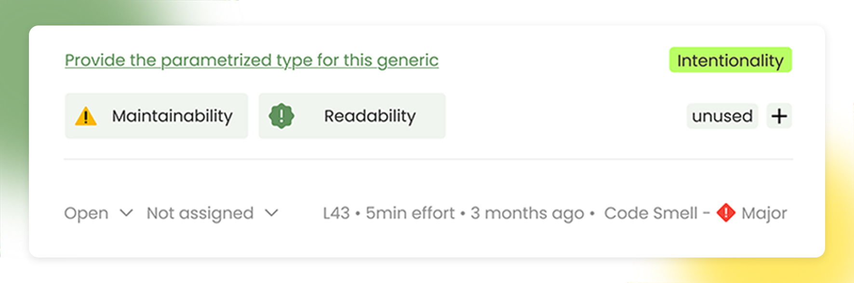Add a tag with the plus icon
Screen dimensions: 854x283
tap(779, 116)
